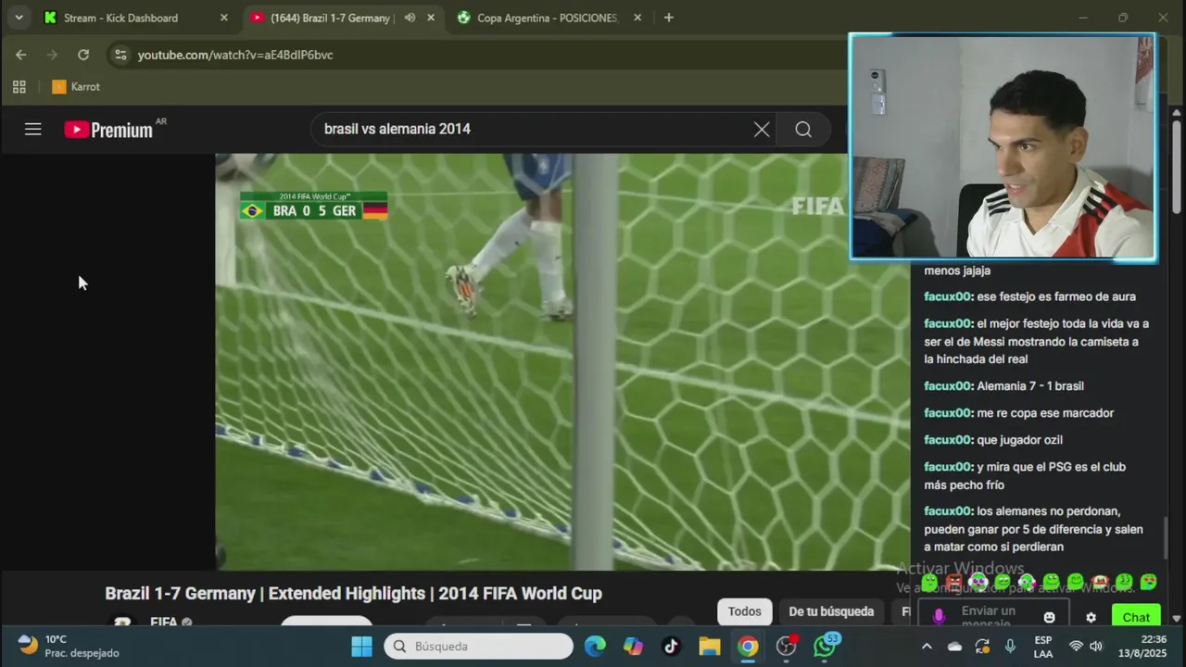This screenshot has width=1186, height=667.
Task: Open the volume speaker tray icon
Action: click(1096, 647)
